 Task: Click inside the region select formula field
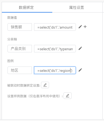[x=55, y=70]
